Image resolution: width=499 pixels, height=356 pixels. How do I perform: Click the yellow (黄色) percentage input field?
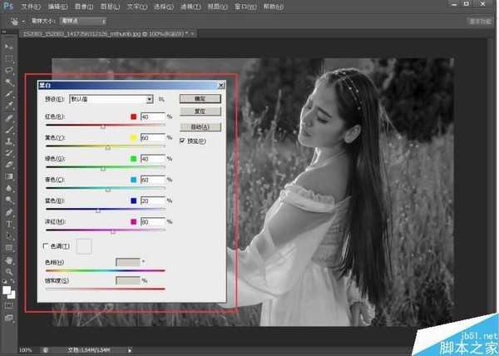tap(151, 137)
